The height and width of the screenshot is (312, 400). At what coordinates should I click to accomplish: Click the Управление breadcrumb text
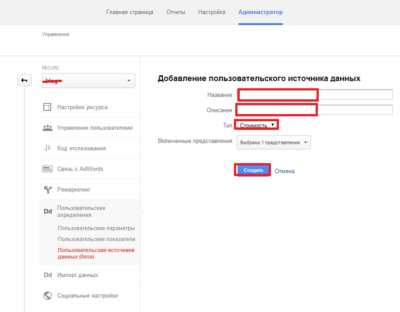(56, 34)
